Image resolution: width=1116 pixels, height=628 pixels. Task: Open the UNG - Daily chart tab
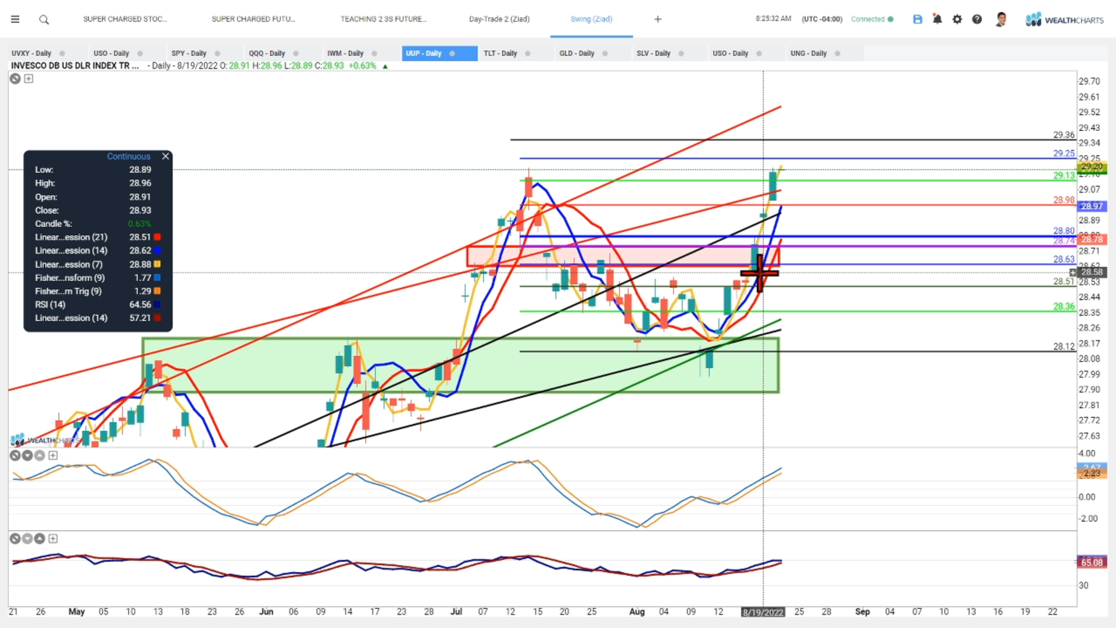pos(809,53)
